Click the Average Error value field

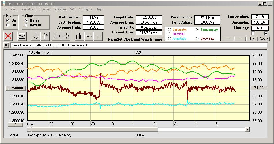pyautogui.click(x=149, y=22)
